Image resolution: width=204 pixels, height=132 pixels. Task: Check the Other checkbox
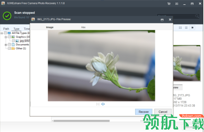tap(9, 48)
